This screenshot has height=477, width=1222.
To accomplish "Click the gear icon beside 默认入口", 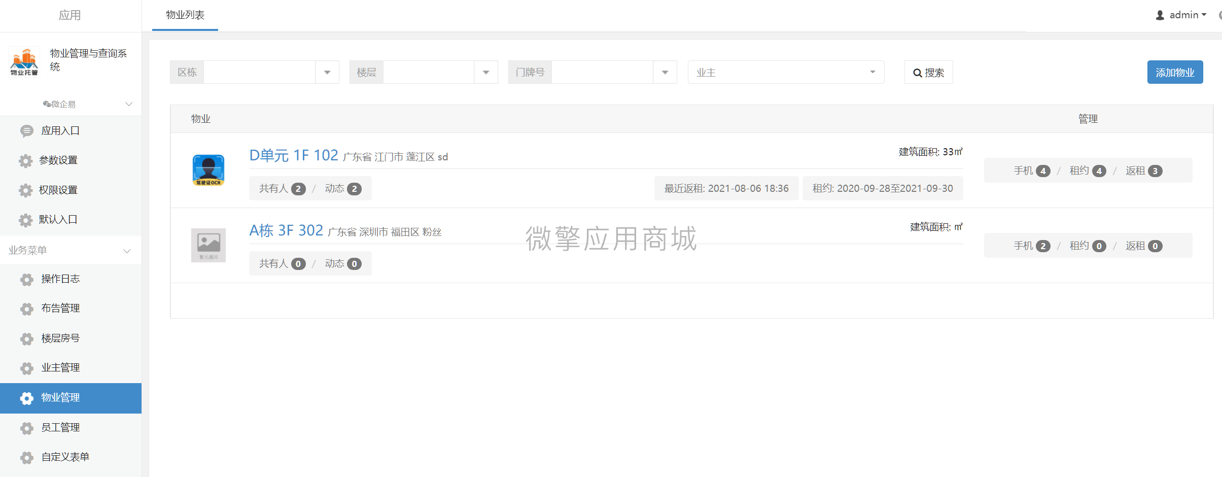I will click(26, 220).
